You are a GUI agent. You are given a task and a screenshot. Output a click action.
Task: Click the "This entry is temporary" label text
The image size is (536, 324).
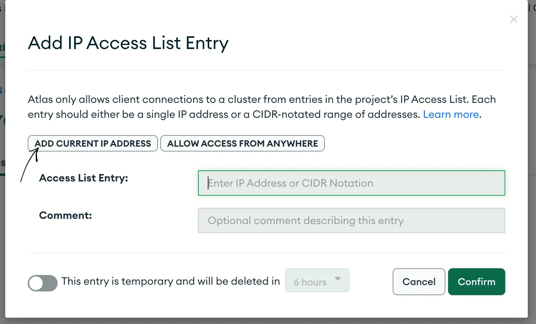(x=170, y=281)
